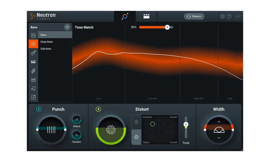Click the Relearn button

click(194, 16)
